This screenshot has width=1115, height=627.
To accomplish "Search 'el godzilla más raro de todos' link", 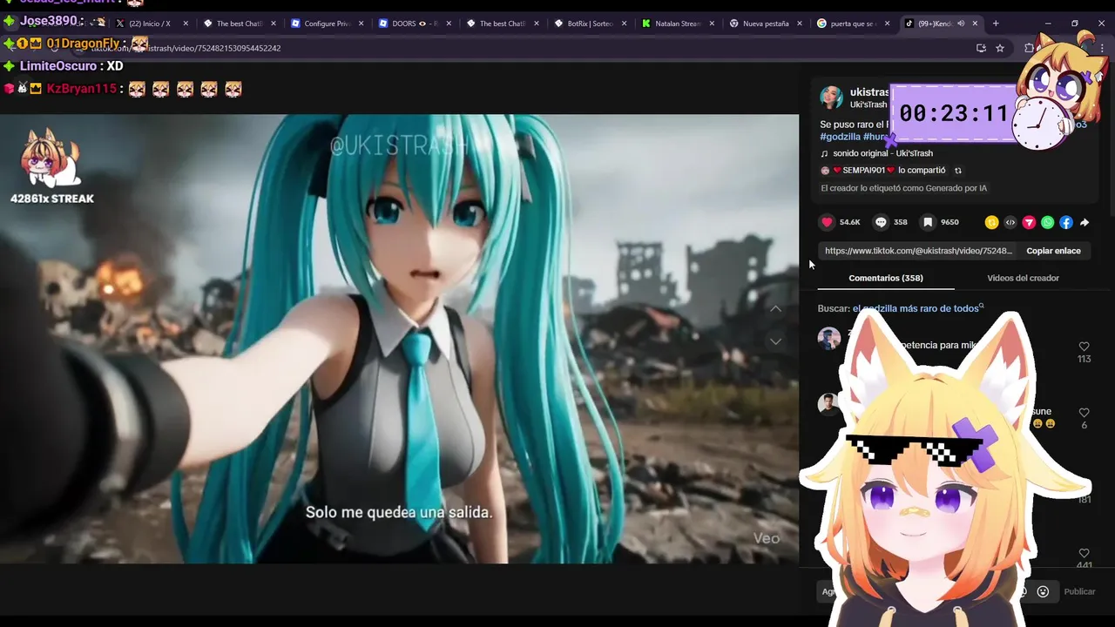I will [x=916, y=308].
